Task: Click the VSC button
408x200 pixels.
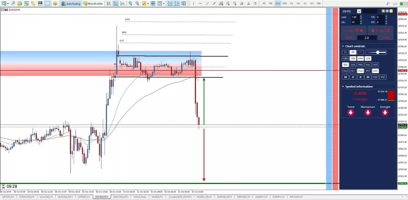Action: (x=383, y=77)
